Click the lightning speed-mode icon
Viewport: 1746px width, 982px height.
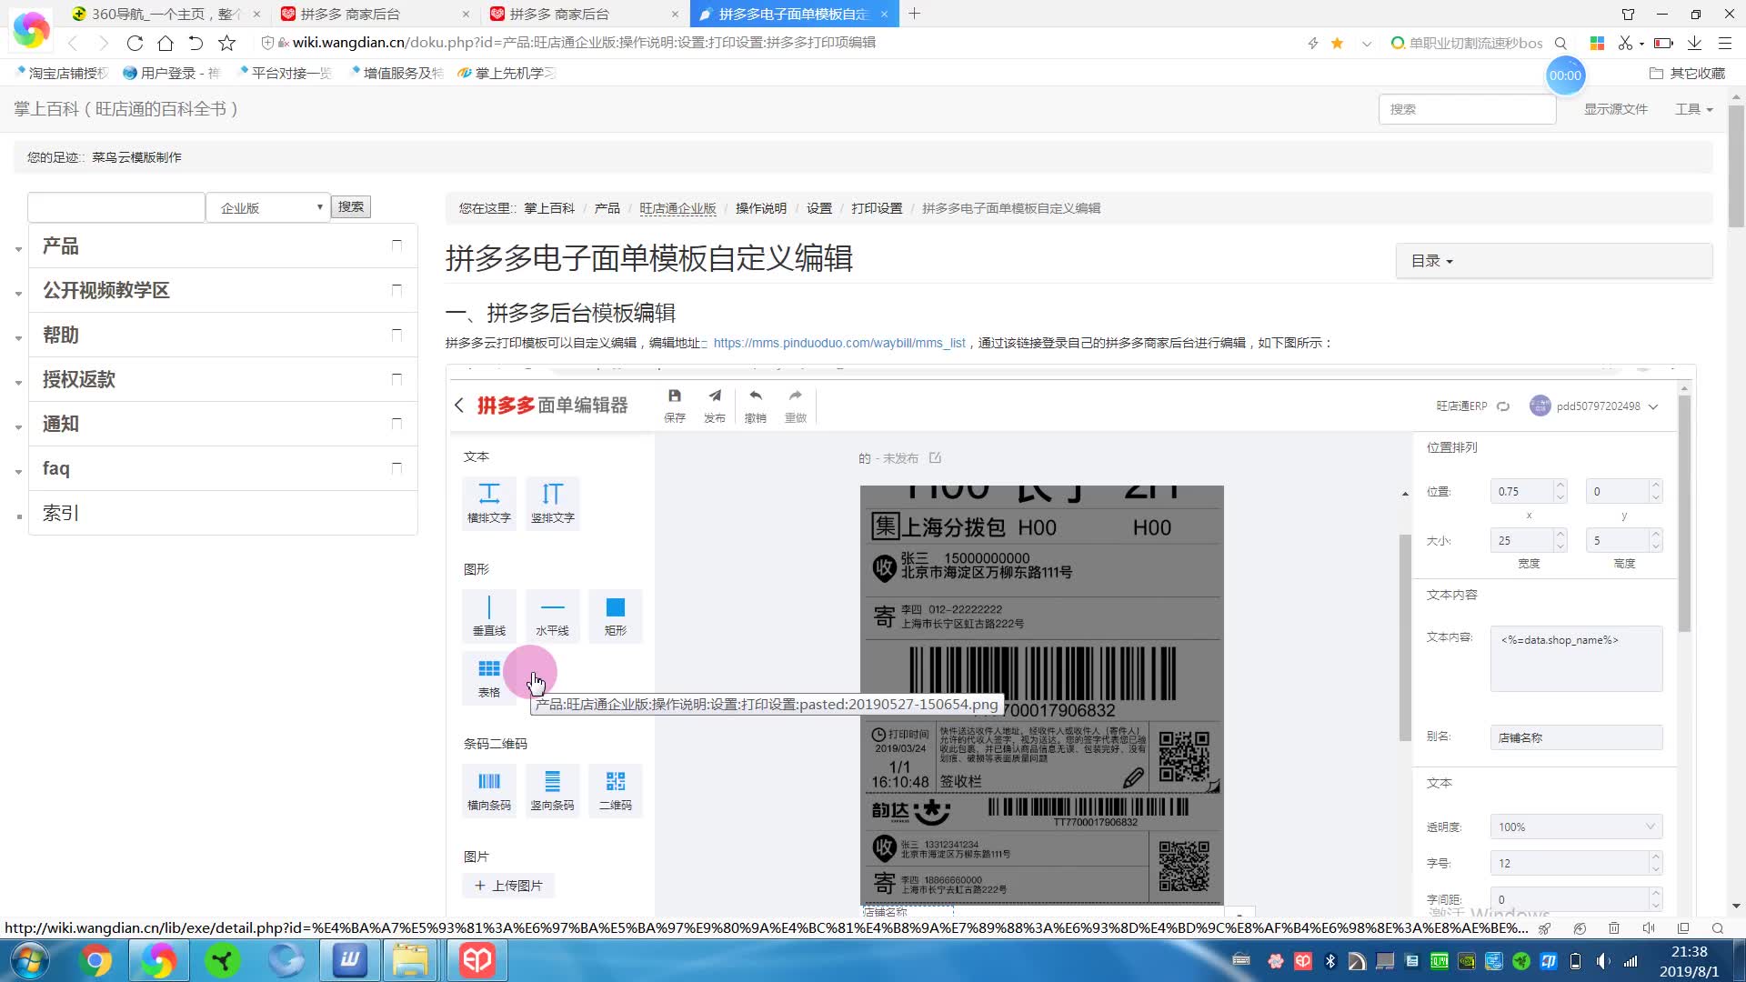tap(1313, 43)
